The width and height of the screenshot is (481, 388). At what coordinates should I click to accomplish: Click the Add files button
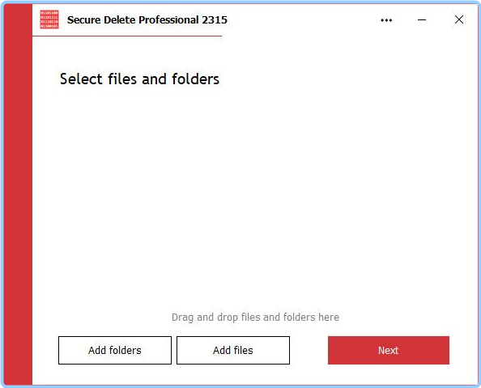pos(233,350)
